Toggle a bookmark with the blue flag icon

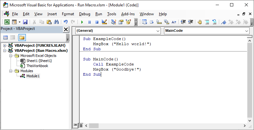coord(224,22)
